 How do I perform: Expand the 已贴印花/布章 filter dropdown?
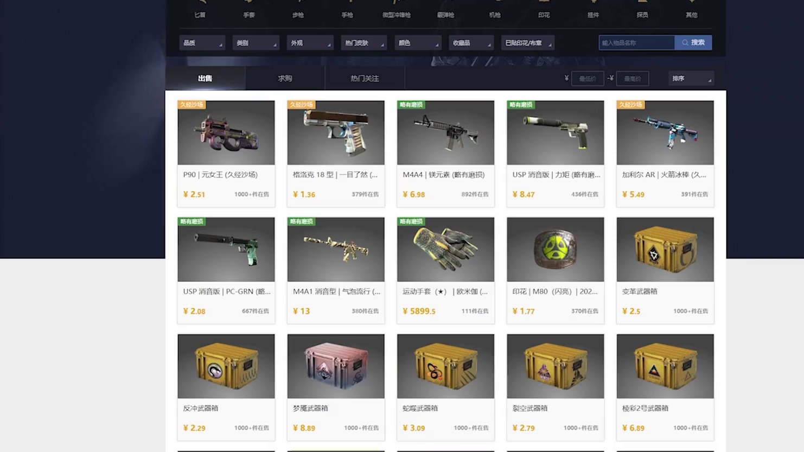(x=528, y=43)
